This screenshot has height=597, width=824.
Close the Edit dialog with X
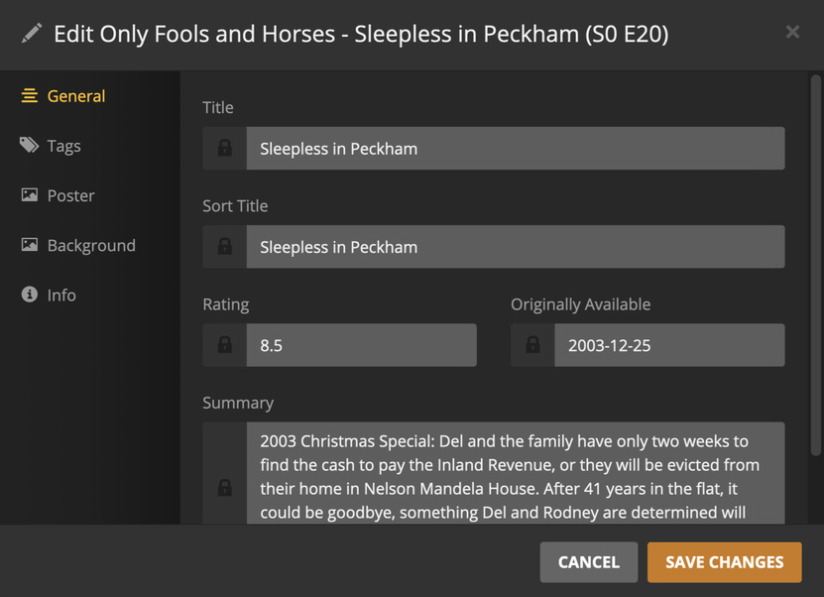point(792,32)
